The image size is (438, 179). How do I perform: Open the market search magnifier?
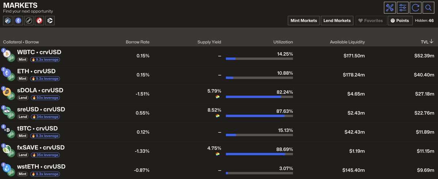point(428,7)
